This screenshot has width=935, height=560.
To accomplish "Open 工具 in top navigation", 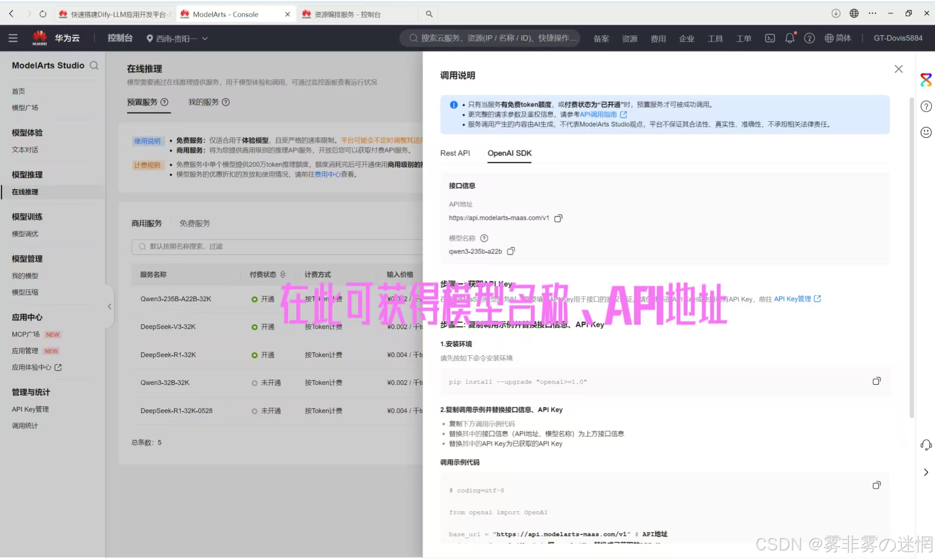I will [x=715, y=38].
